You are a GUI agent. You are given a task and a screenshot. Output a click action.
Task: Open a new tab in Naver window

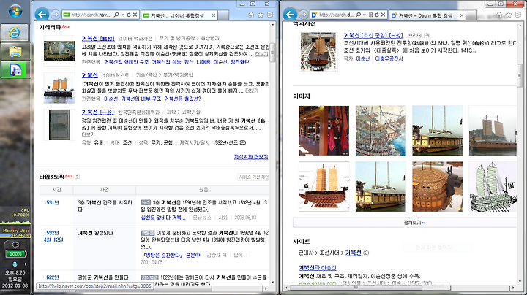pyautogui.click(x=223, y=15)
